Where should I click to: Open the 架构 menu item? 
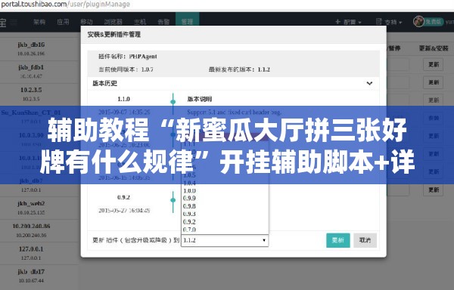[39, 22]
